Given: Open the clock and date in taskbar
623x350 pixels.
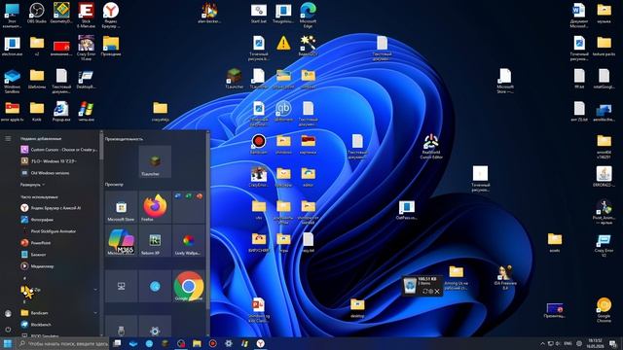Looking at the screenshot, I should [x=595, y=343].
